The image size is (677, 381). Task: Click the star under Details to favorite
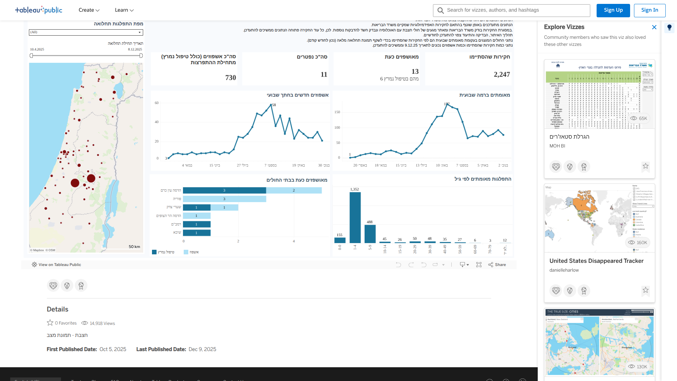point(50,323)
